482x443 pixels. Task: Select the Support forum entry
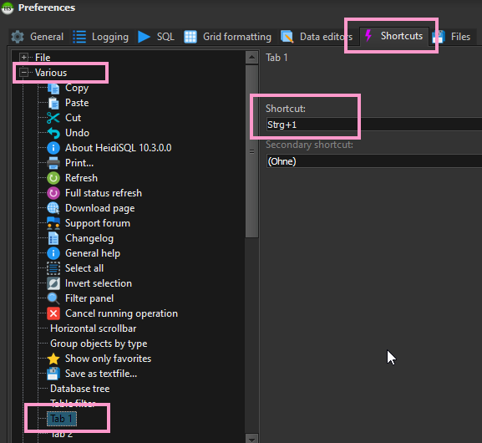pos(98,223)
